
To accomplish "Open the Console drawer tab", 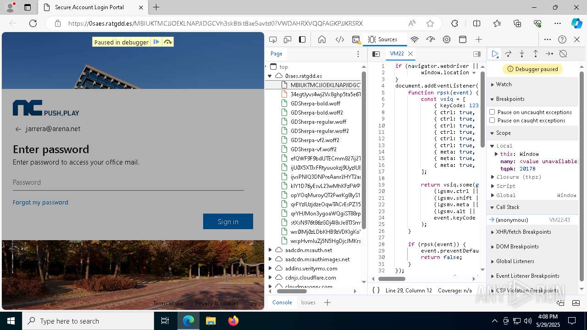I will (x=282, y=302).
